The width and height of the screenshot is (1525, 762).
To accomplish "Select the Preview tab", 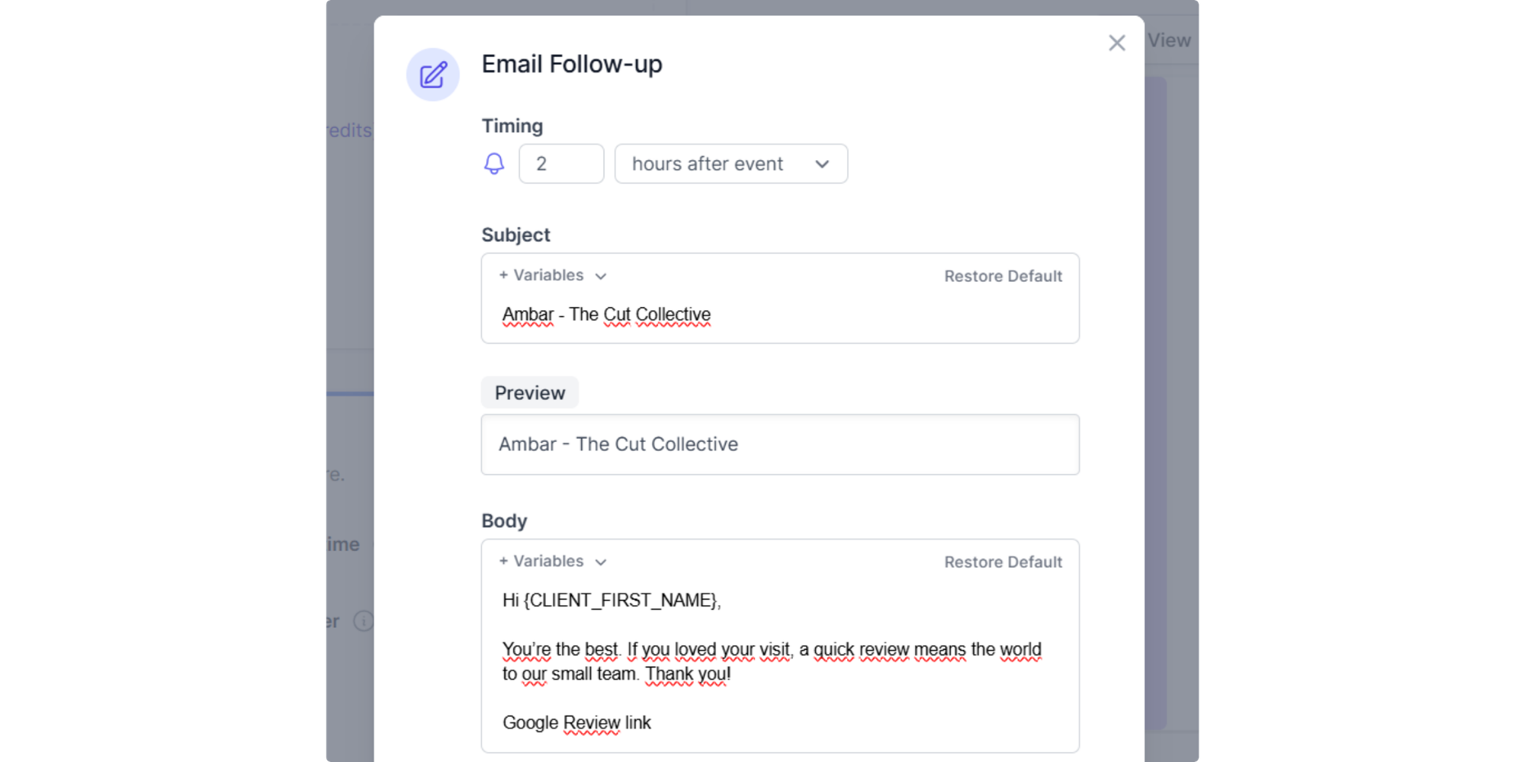I will (x=529, y=392).
